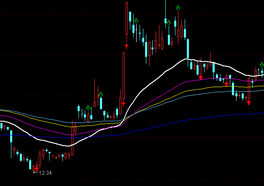Select red up arrow beneath the tallest red candle

[126, 45]
